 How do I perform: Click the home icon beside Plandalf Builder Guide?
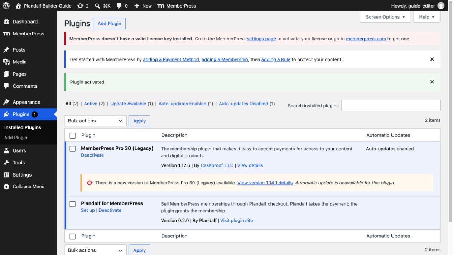[x=19, y=6]
